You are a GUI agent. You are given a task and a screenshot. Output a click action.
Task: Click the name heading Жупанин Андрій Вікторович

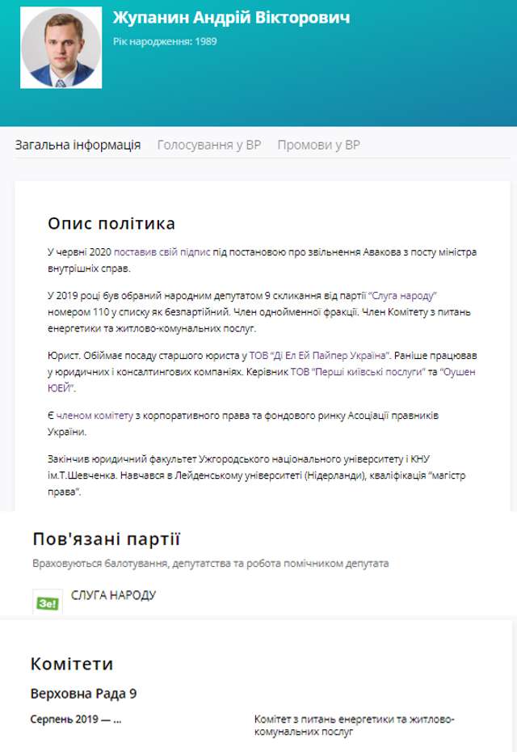pyautogui.click(x=231, y=17)
